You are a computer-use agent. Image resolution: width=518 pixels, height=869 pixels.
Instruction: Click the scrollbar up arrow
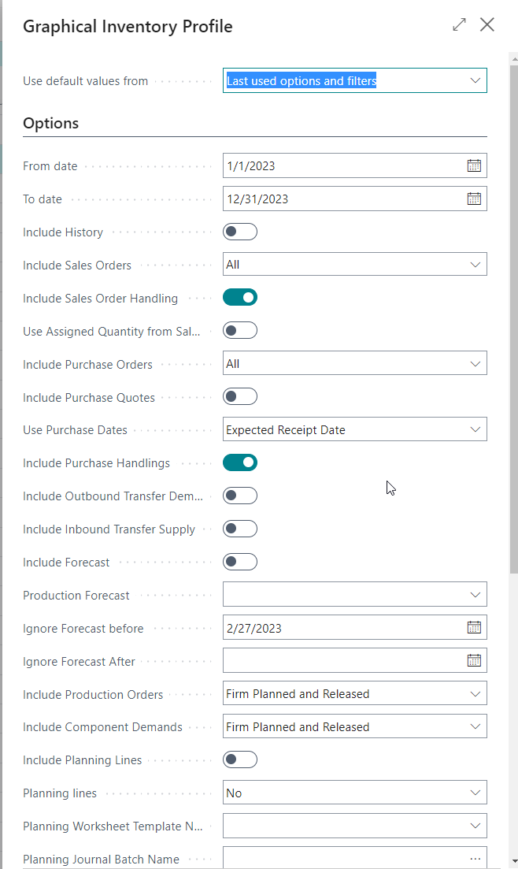pyautogui.click(x=515, y=58)
